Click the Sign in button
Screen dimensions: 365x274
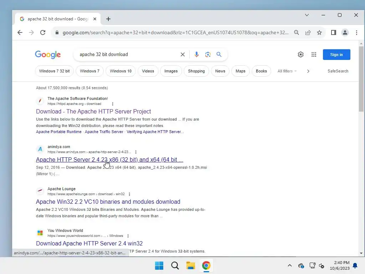[x=336, y=55]
